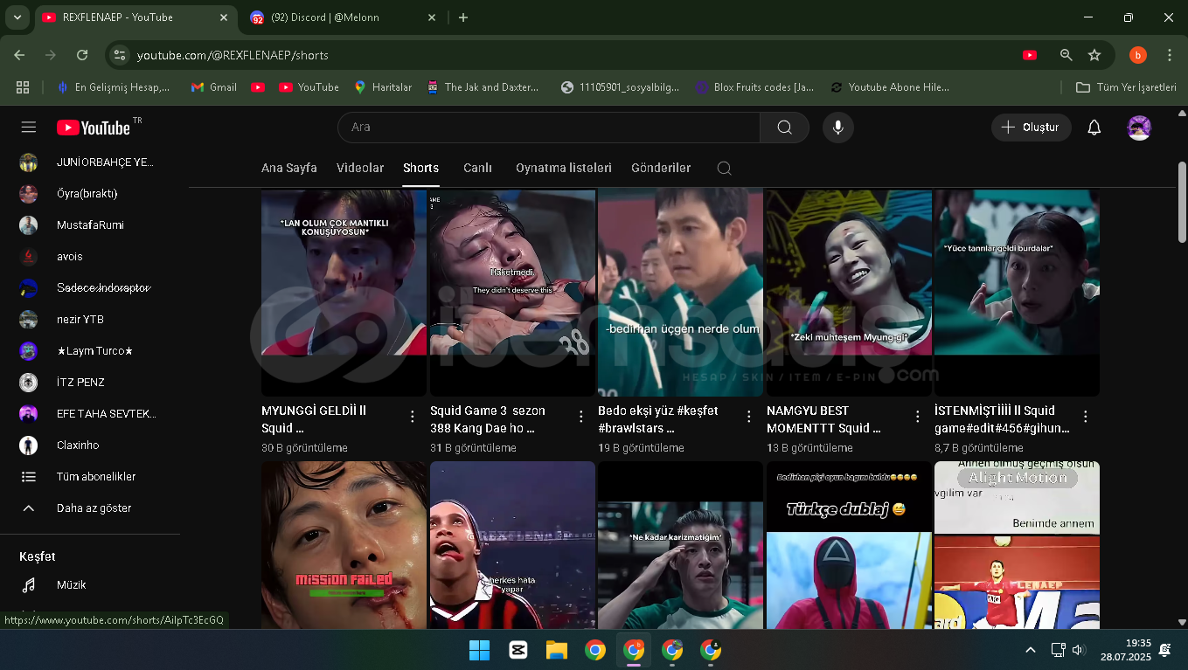This screenshot has height=670, width=1188.
Task: Open the volume control in system tray
Action: pos(1078,650)
